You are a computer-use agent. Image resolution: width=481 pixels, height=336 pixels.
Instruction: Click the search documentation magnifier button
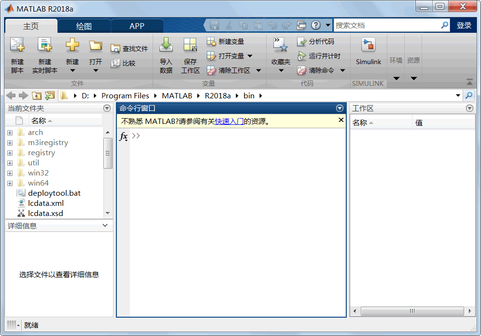(x=444, y=25)
